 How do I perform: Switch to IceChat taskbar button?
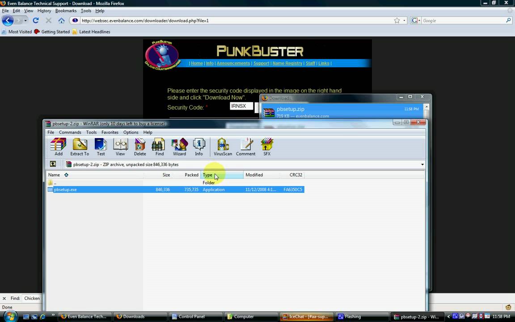pos(306,317)
